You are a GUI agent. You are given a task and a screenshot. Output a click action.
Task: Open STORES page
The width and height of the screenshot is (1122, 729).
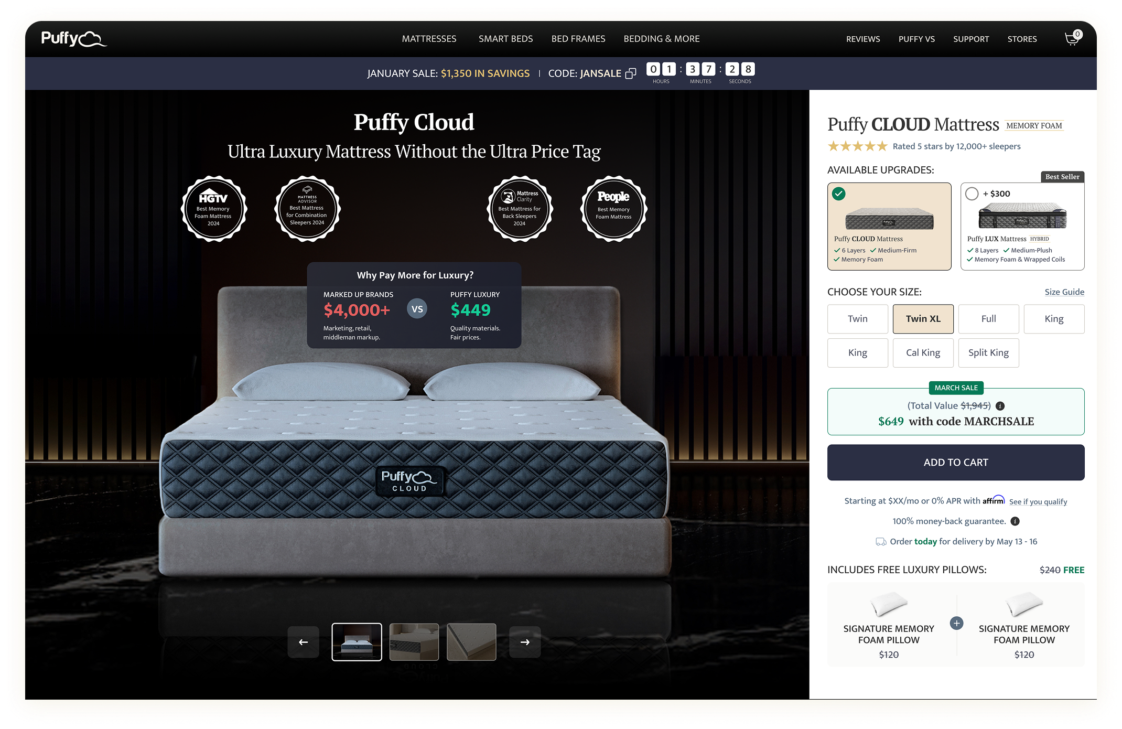coord(1022,39)
